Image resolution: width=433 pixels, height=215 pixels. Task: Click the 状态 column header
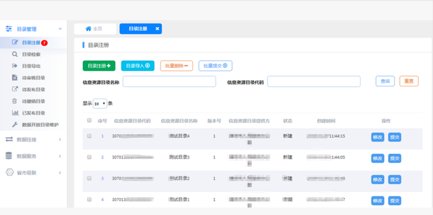[288, 121]
